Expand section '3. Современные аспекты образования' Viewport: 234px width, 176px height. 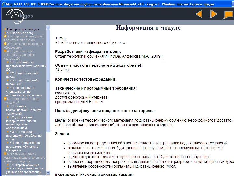[5, 44]
